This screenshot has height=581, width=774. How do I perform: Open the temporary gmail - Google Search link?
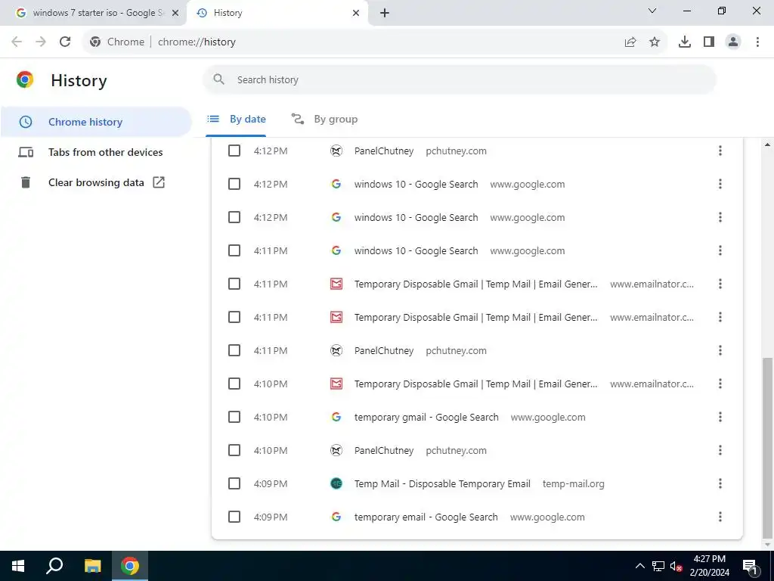[426, 417]
